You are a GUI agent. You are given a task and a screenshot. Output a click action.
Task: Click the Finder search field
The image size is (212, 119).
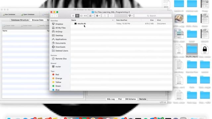(x=153, y=16)
